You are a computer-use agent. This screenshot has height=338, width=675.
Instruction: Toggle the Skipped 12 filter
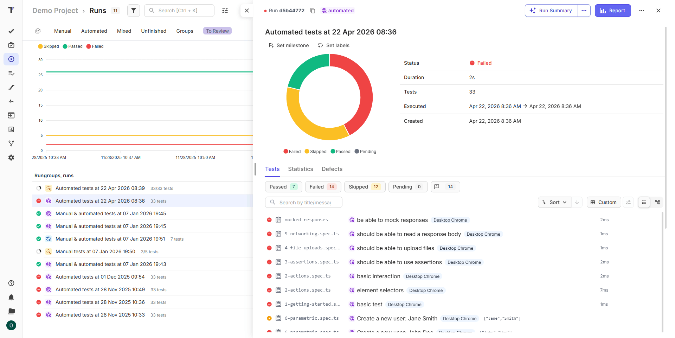365,187
